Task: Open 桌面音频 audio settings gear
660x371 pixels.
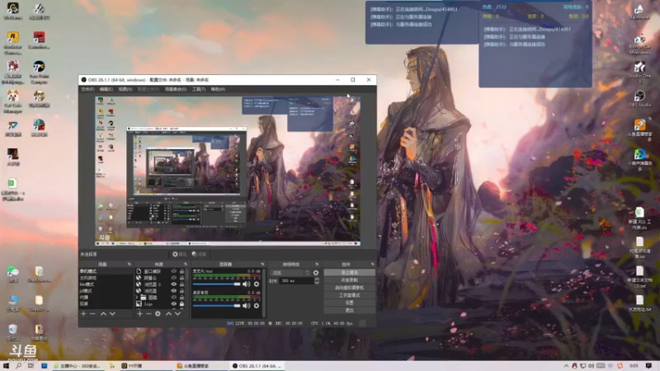Action: (x=257, y=306)
